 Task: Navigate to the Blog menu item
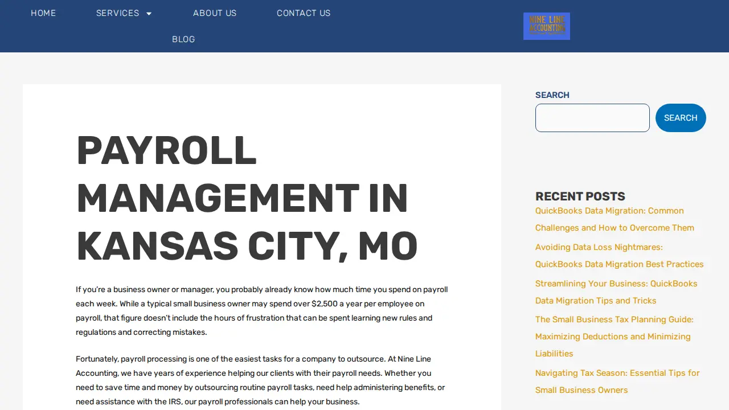[x=183, y=39]
